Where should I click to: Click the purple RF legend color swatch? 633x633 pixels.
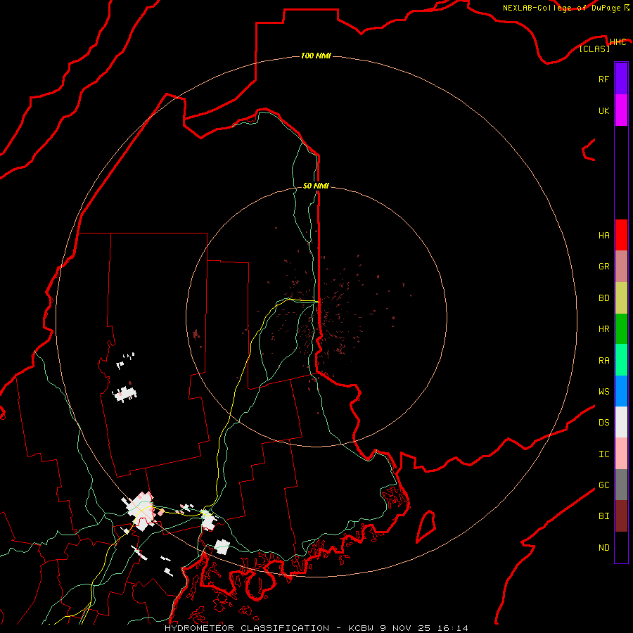621,79
